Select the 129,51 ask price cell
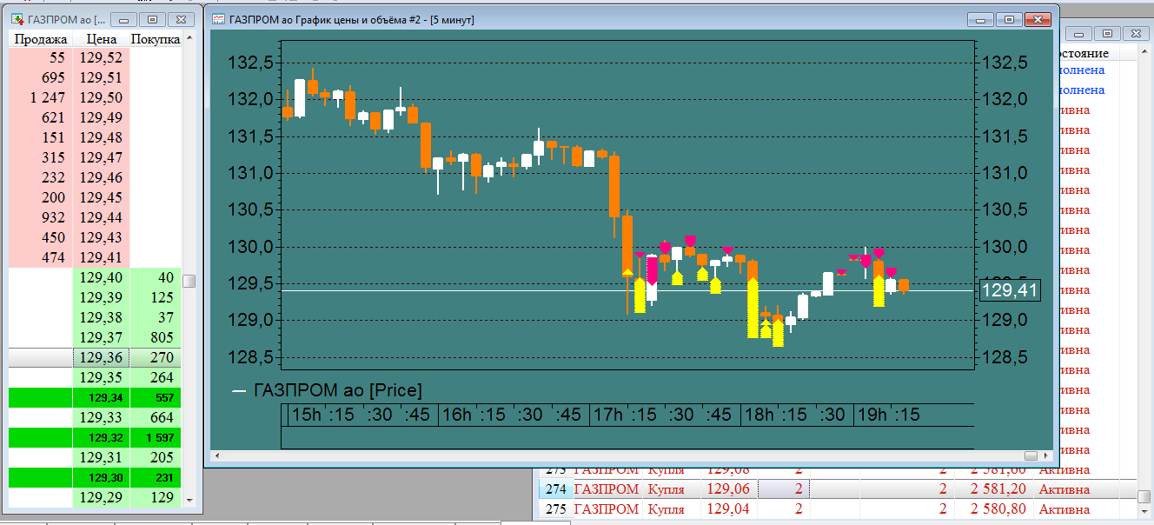Image resolution: width=1154 pixels, height=525 pixels. coord(102,77)
